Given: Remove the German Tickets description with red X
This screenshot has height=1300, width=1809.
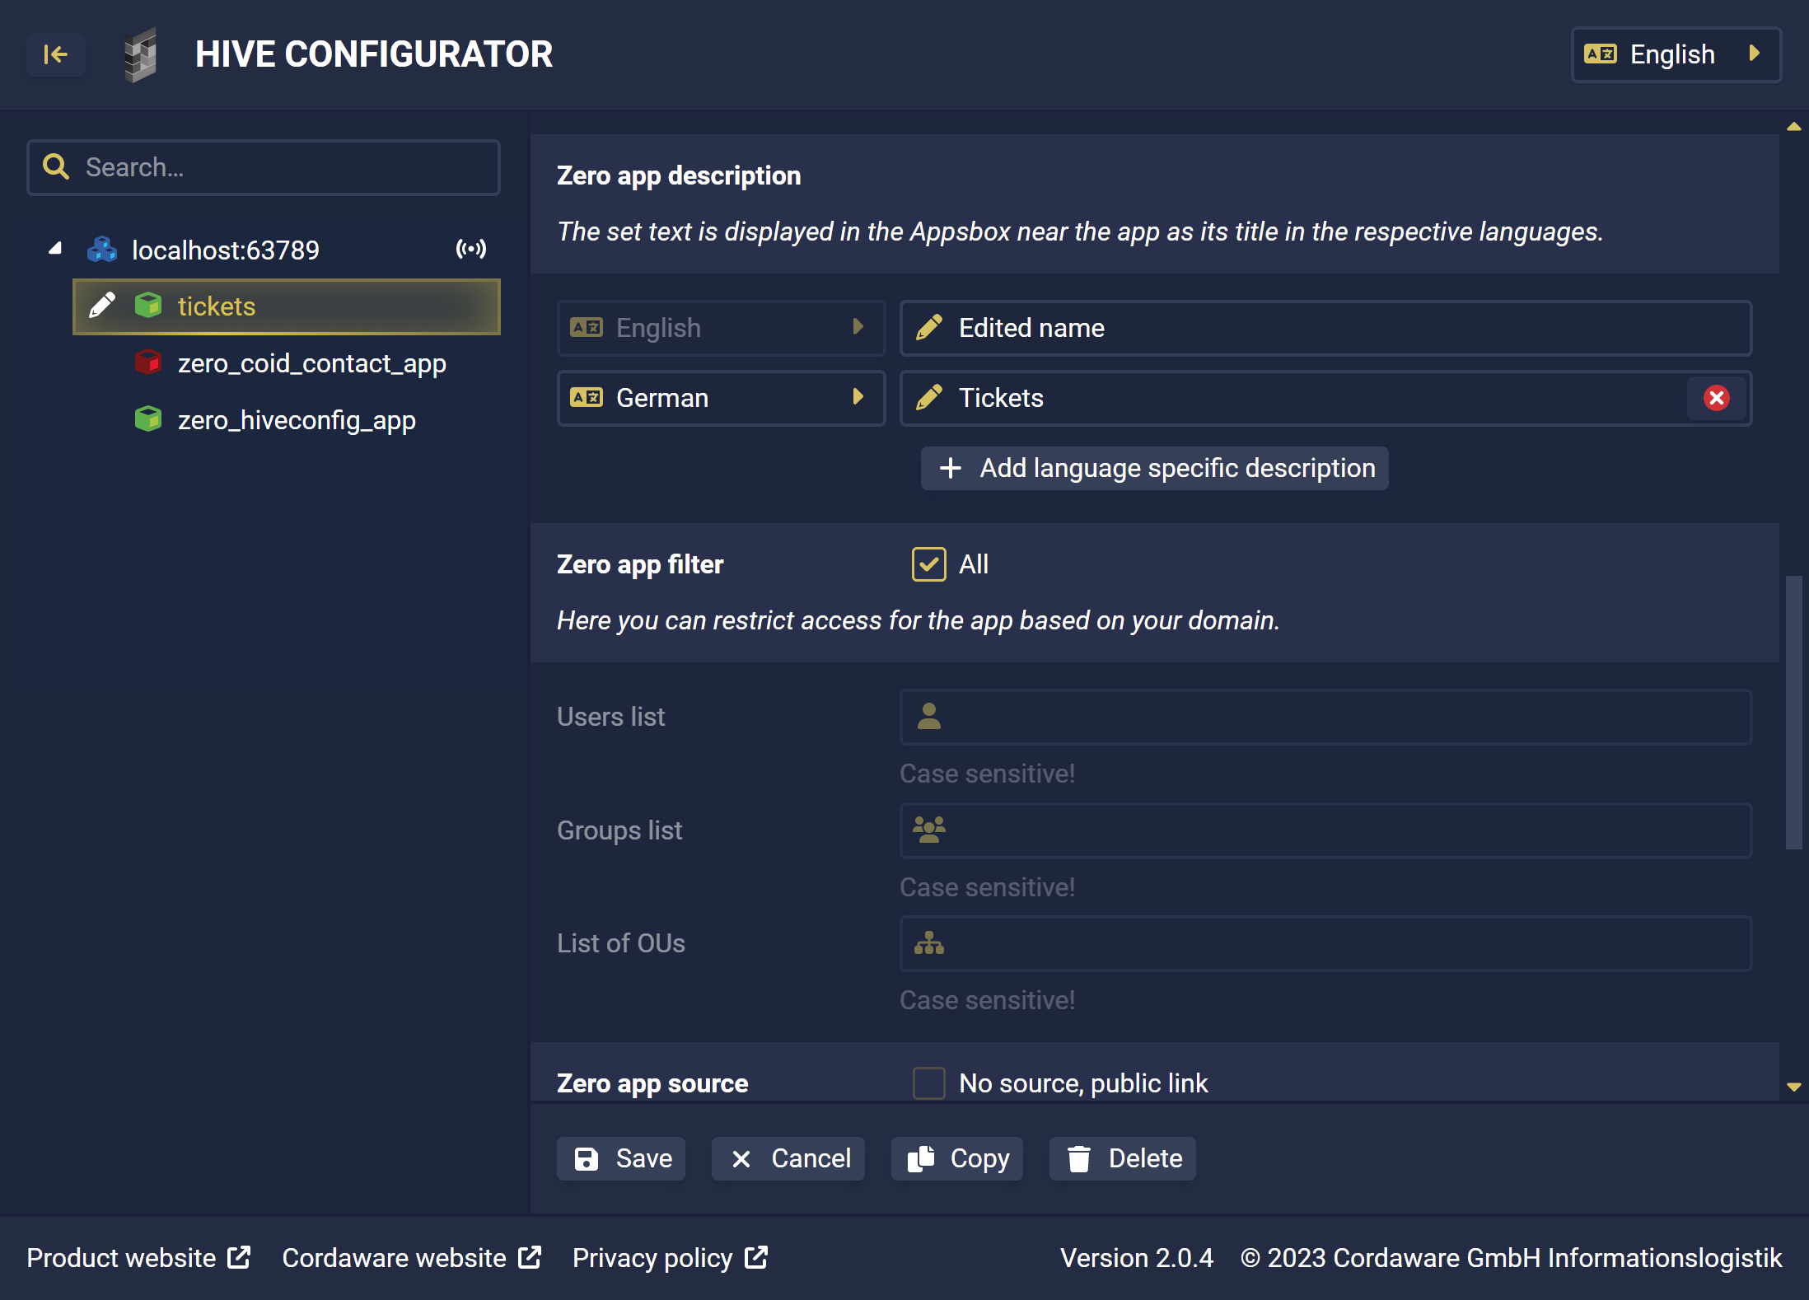Looking at the screenshot, I should (1717, 398).
